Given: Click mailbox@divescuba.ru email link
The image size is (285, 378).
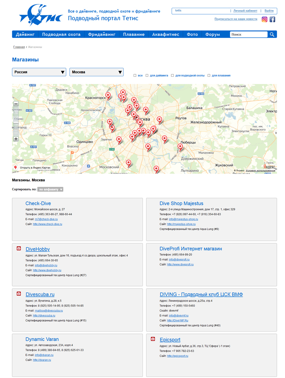Looking at the screenshot, I should (x=49, y=311).
